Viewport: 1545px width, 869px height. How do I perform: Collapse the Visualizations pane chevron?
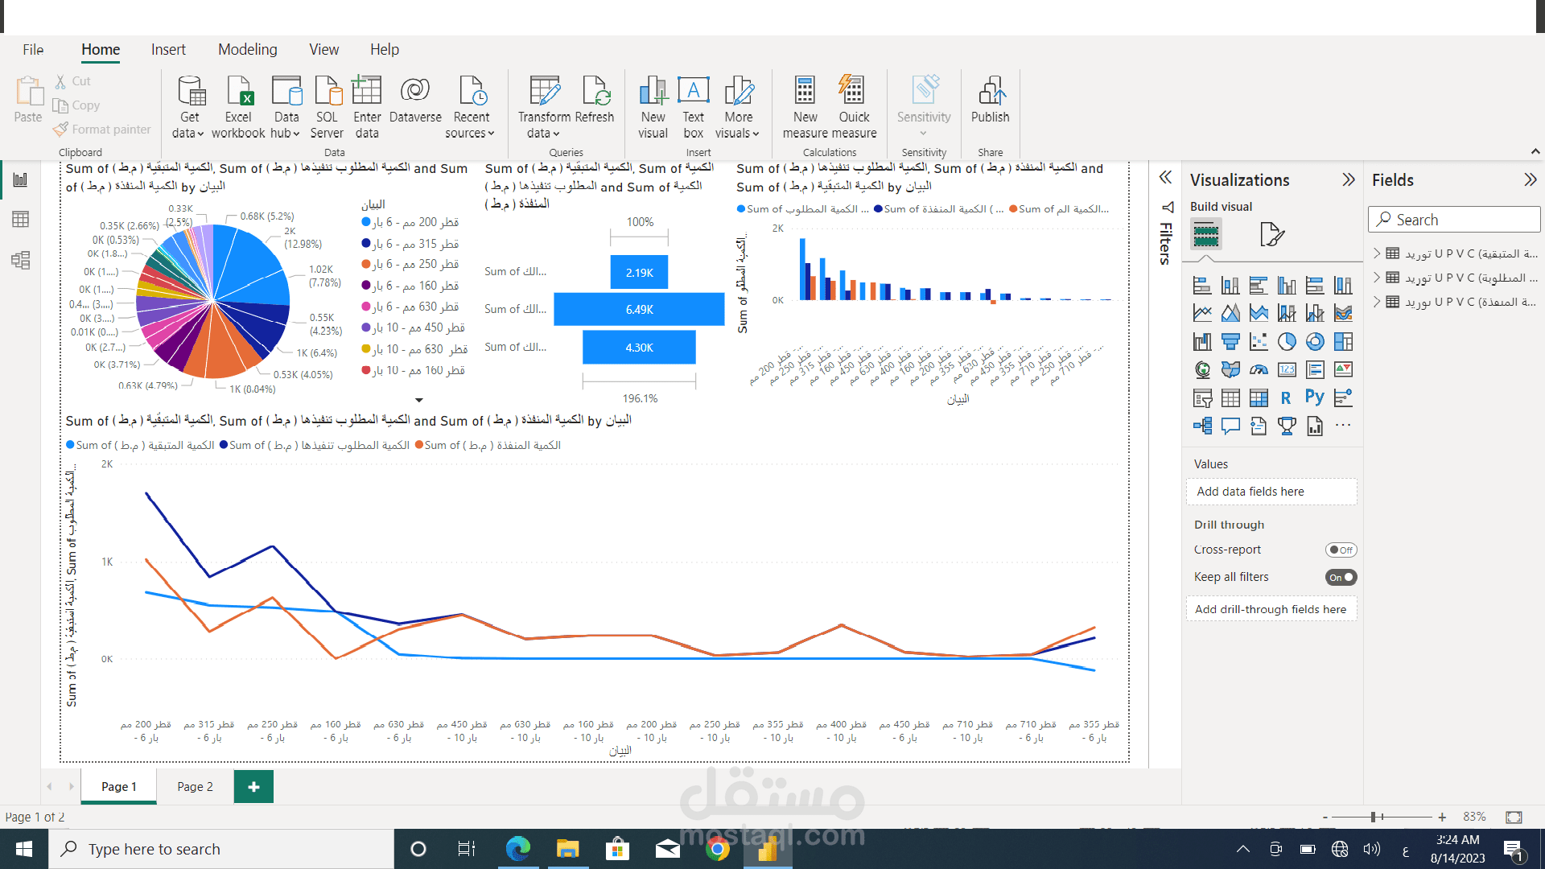[1349, 180]
